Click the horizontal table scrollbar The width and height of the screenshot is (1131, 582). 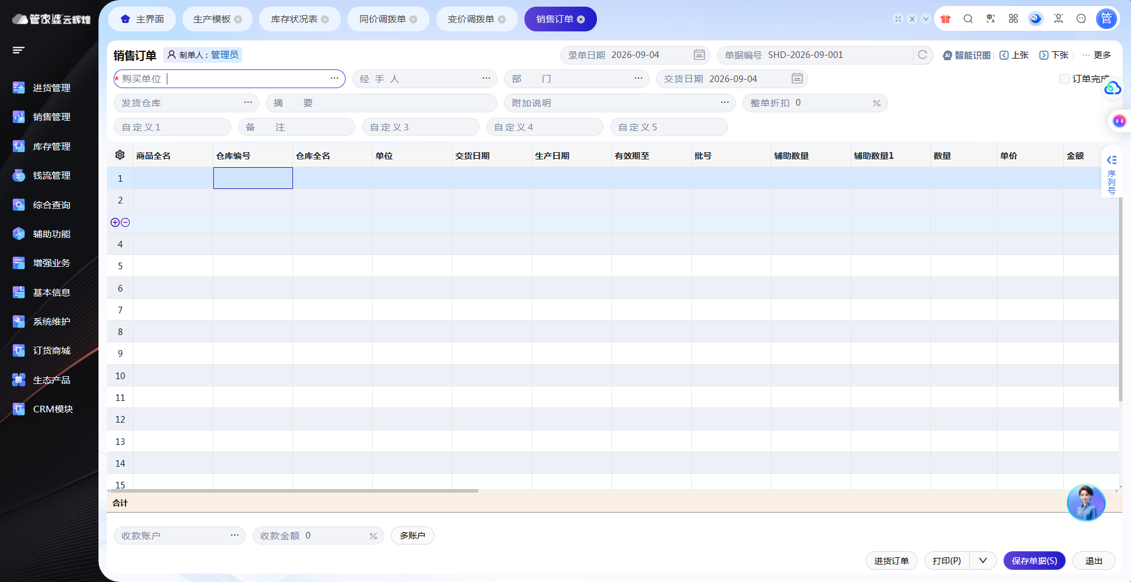click(x=294, y=491)
